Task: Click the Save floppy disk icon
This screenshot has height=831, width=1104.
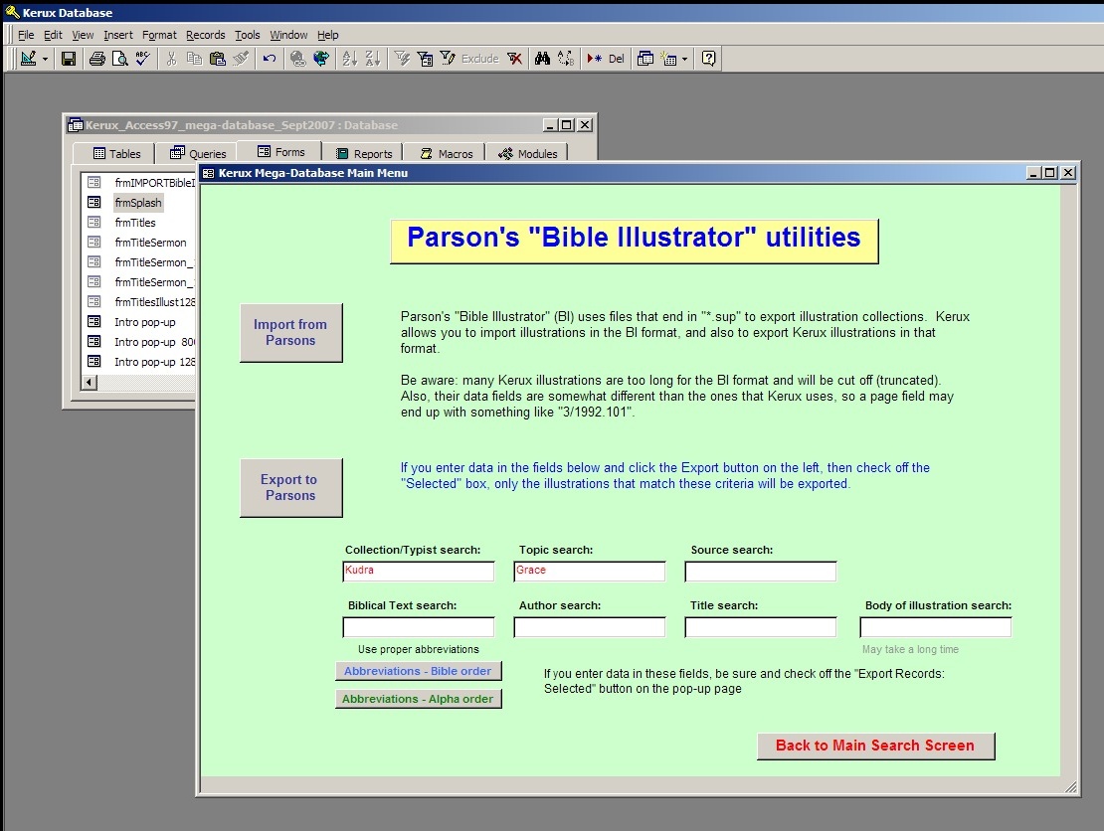Action: click(69, 59)
